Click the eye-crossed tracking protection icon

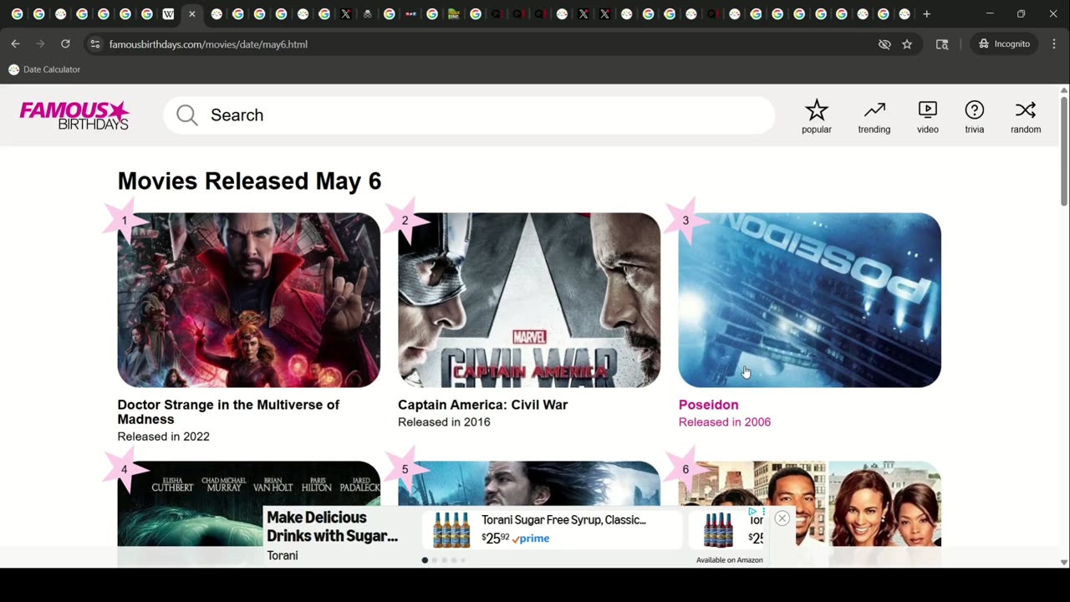884,44
